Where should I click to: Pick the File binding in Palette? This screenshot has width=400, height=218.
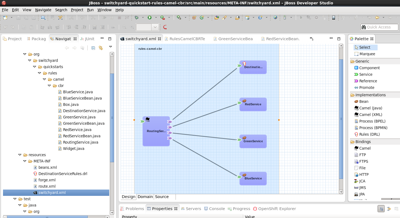360,168
